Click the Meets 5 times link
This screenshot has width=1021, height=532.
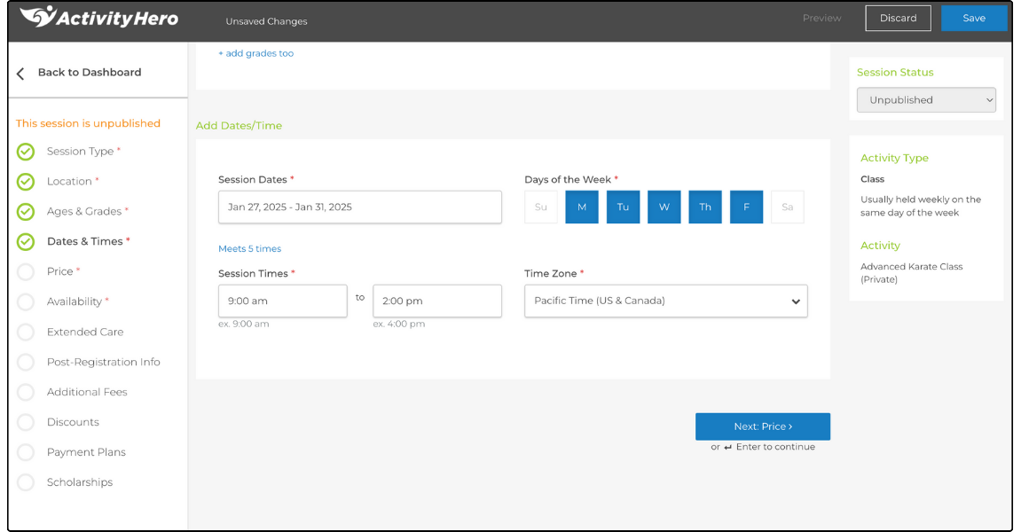pyautogui.click(x=250, y=249)
